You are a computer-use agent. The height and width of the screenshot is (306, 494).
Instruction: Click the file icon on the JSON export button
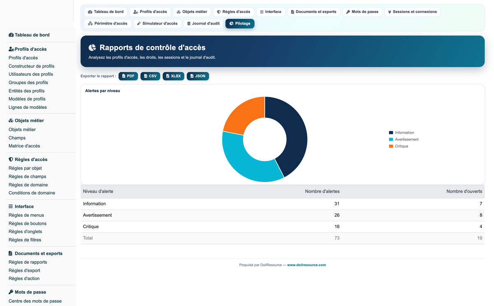192,76
